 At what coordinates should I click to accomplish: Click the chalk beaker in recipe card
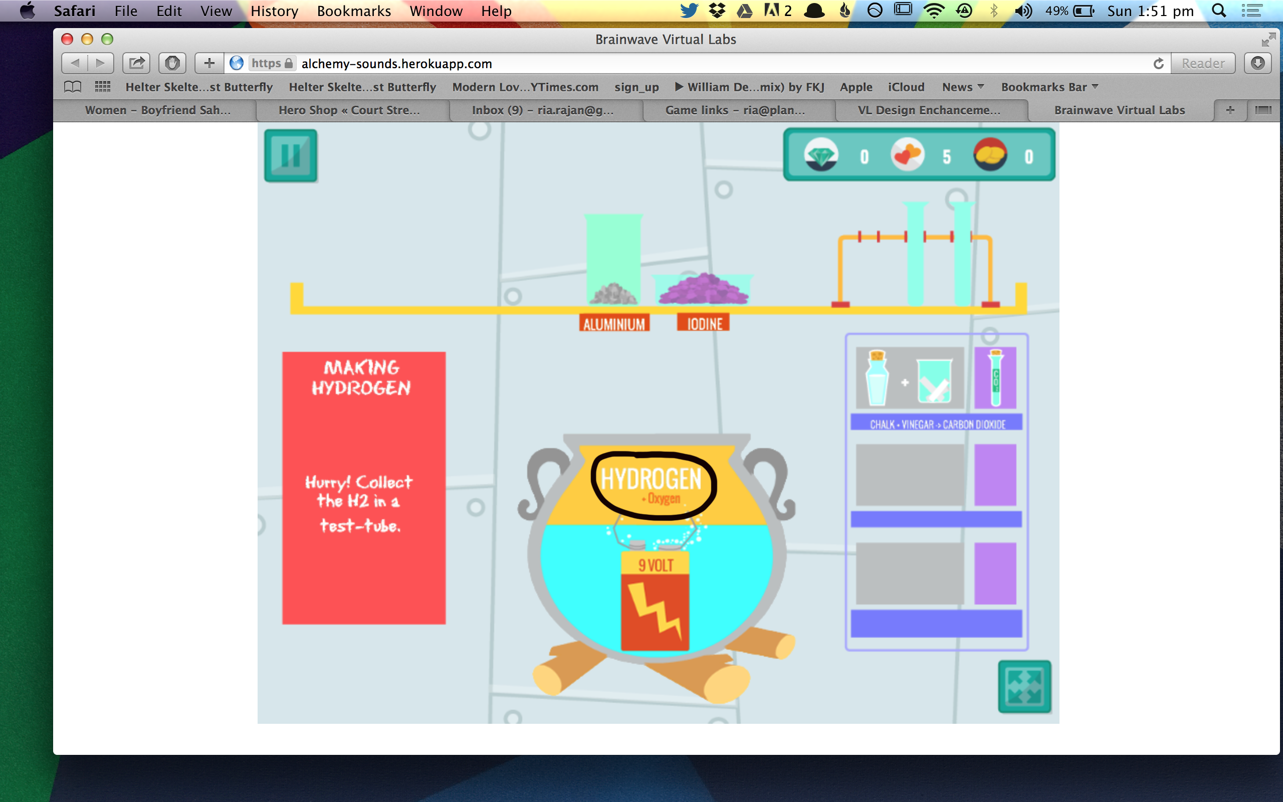pyautogui.click(x=934, y=381)
